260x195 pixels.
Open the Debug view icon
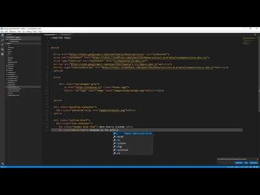2,49
